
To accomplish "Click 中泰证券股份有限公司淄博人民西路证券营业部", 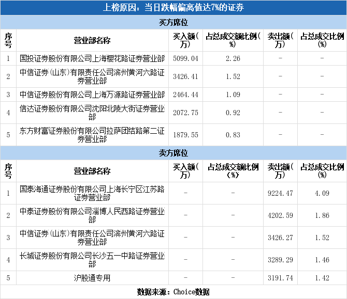I will 92,215.
